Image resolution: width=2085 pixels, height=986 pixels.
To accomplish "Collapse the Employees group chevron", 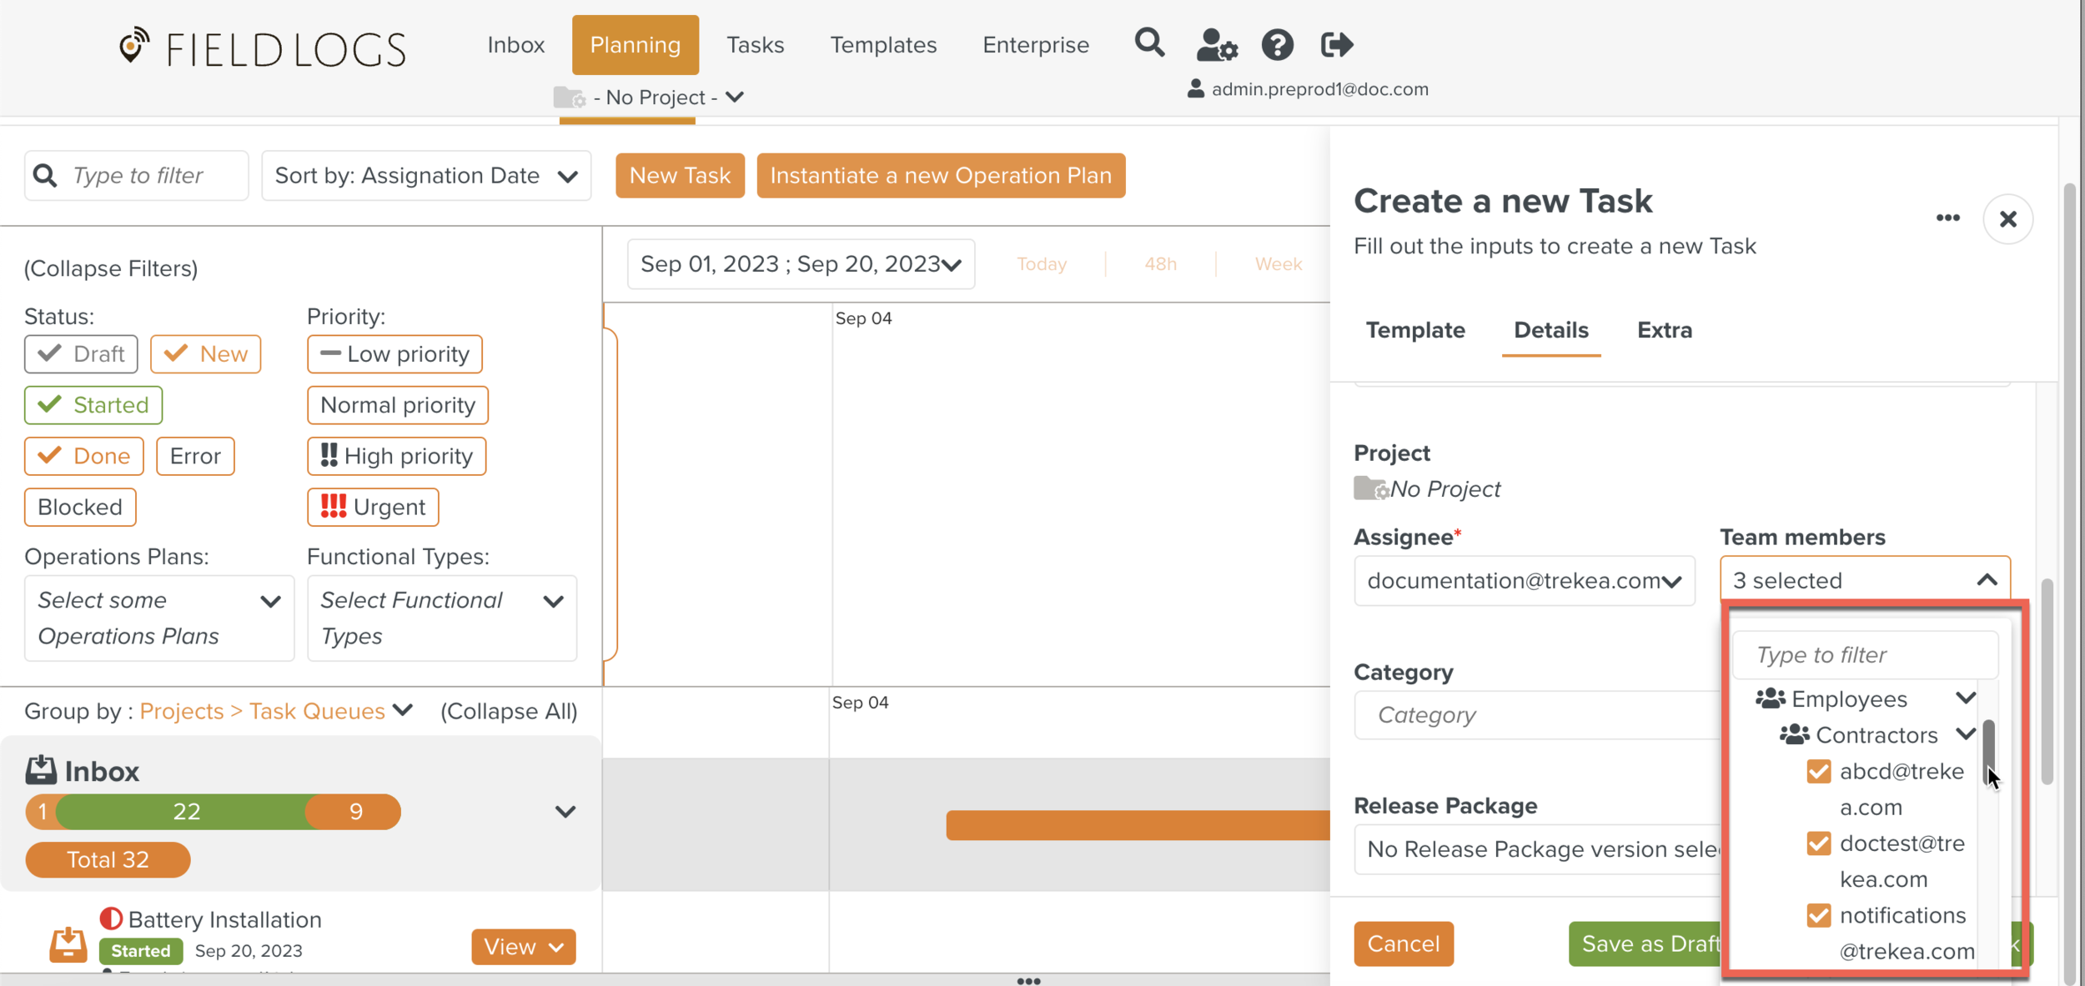I will 1966,698.
